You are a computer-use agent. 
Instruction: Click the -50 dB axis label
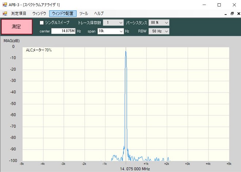point(13,103)
